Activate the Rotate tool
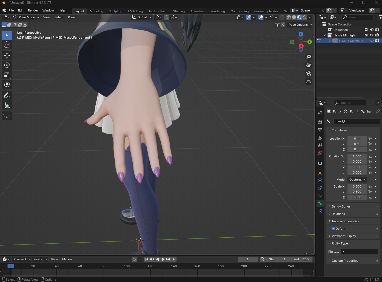Image resolution: width=382 pixels, height=282 pixels. tap(7, 65)
